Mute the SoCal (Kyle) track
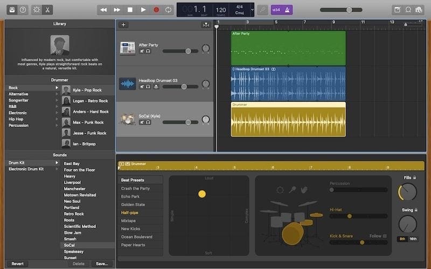Screen dimensions: 431x269 coord(142,122)
